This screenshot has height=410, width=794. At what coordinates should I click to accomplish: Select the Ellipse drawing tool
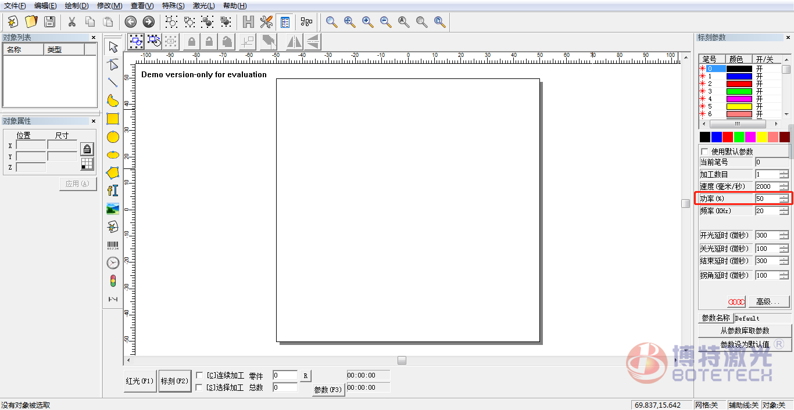point(113,154)
